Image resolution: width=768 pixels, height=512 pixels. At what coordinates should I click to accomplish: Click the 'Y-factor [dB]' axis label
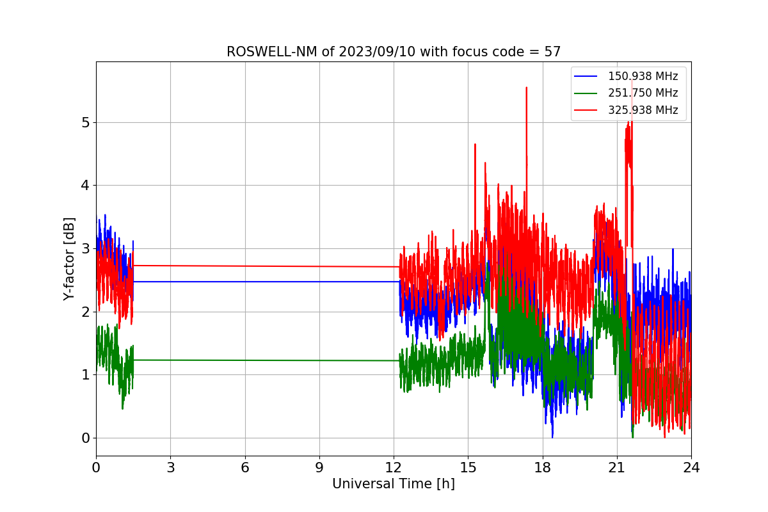point(69,259)
